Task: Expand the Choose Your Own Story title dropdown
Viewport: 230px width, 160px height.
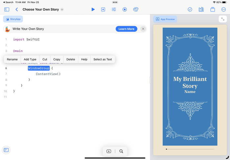Action: [x=62, y=9]
